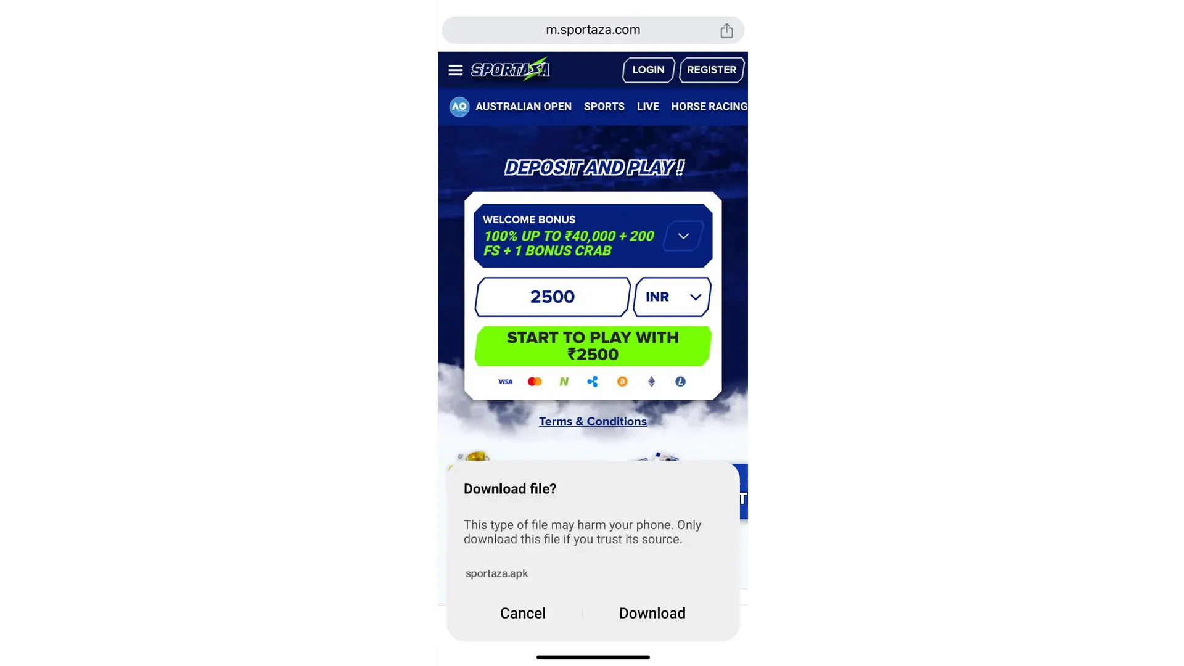Click the Mastercard payment icon
The width and height of the screenshot is (1184, 666).
click(534, 381)
